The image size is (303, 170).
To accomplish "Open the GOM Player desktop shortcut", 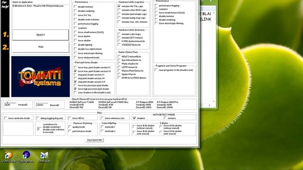I will point(9,156).
